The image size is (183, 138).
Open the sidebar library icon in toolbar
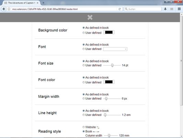pyautogui.click(x=172, y=9)
